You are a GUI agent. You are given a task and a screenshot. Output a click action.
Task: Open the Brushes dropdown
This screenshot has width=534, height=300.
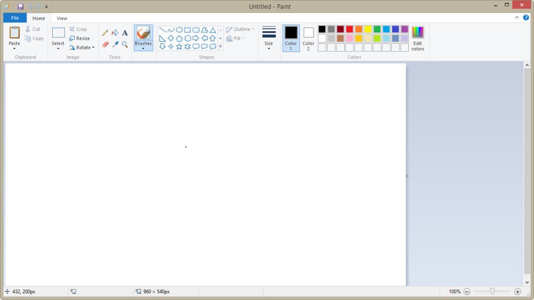tap(143, 48)
